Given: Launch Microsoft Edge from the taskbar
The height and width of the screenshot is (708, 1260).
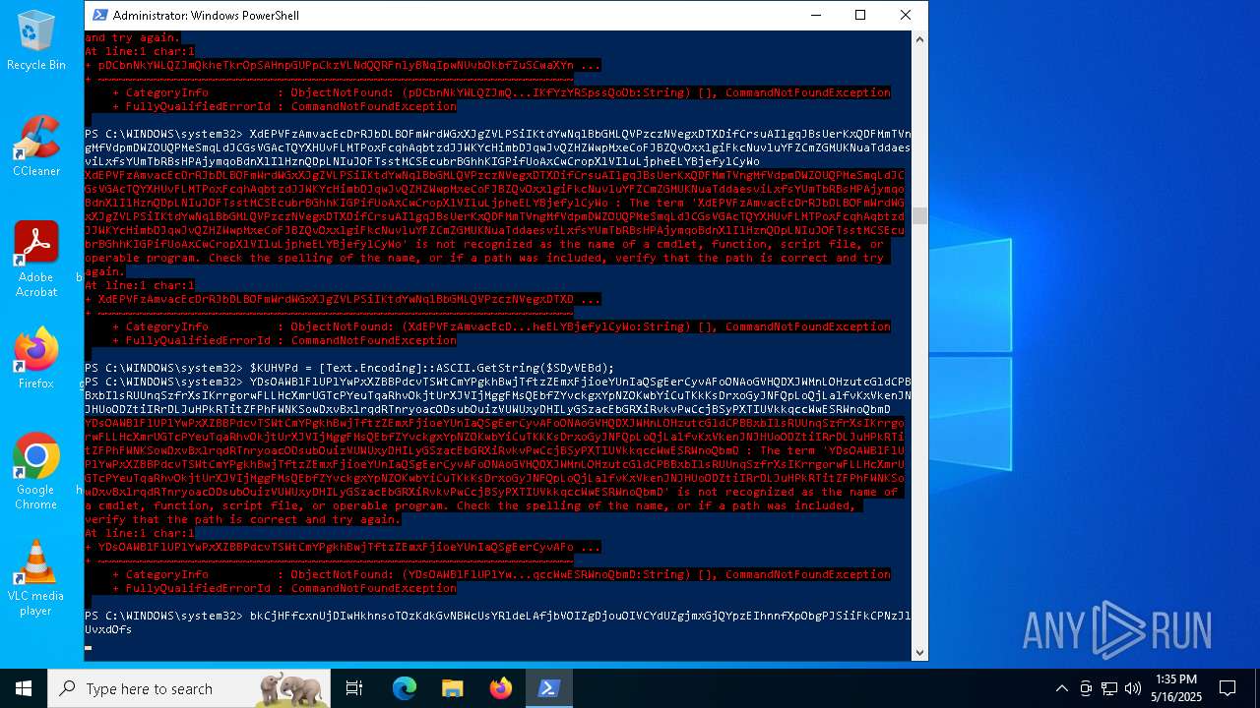Looking at the screenshot, I should pyautogui.click(x=405, y=688).
